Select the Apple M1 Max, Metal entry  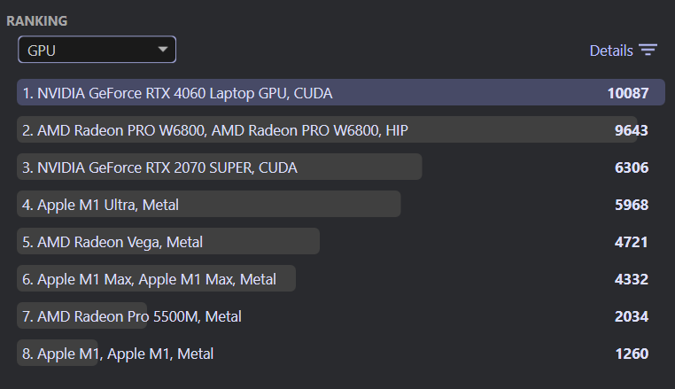point(341,279)
